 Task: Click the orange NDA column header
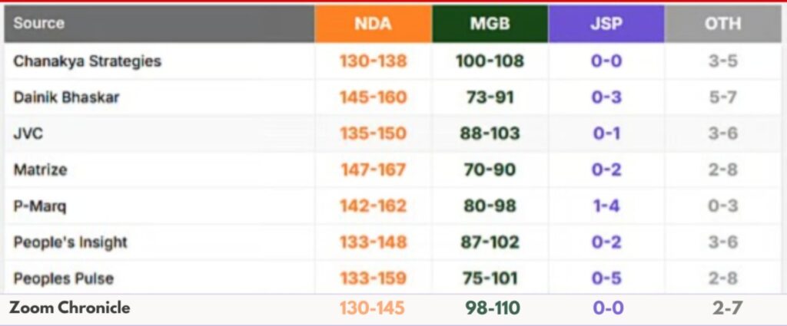click(373, 24)
